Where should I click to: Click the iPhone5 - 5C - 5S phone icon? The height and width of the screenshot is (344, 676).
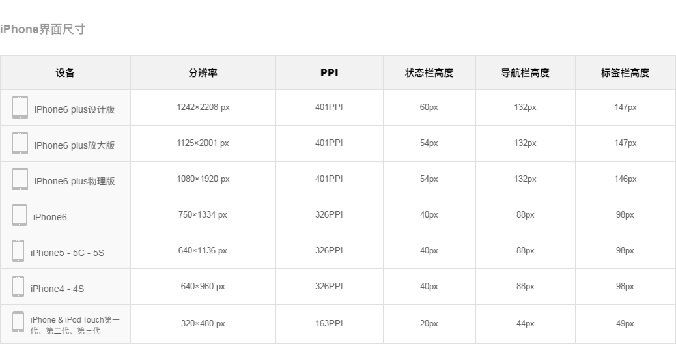pos(18,251)
